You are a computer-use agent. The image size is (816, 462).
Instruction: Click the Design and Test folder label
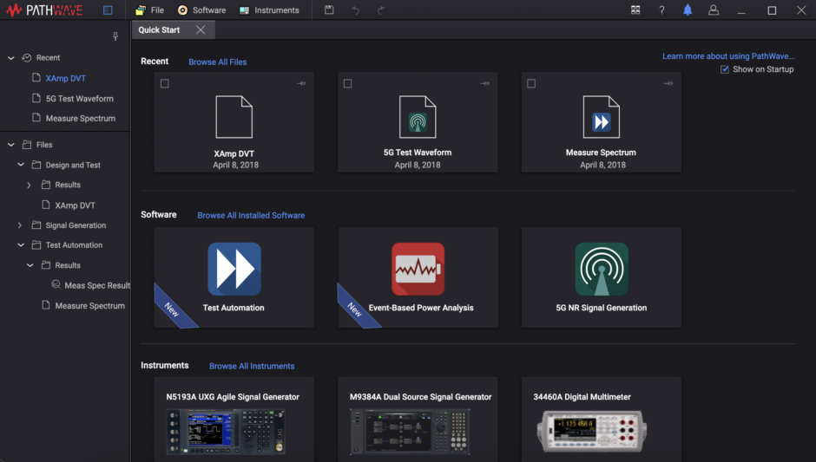point(74,165)
